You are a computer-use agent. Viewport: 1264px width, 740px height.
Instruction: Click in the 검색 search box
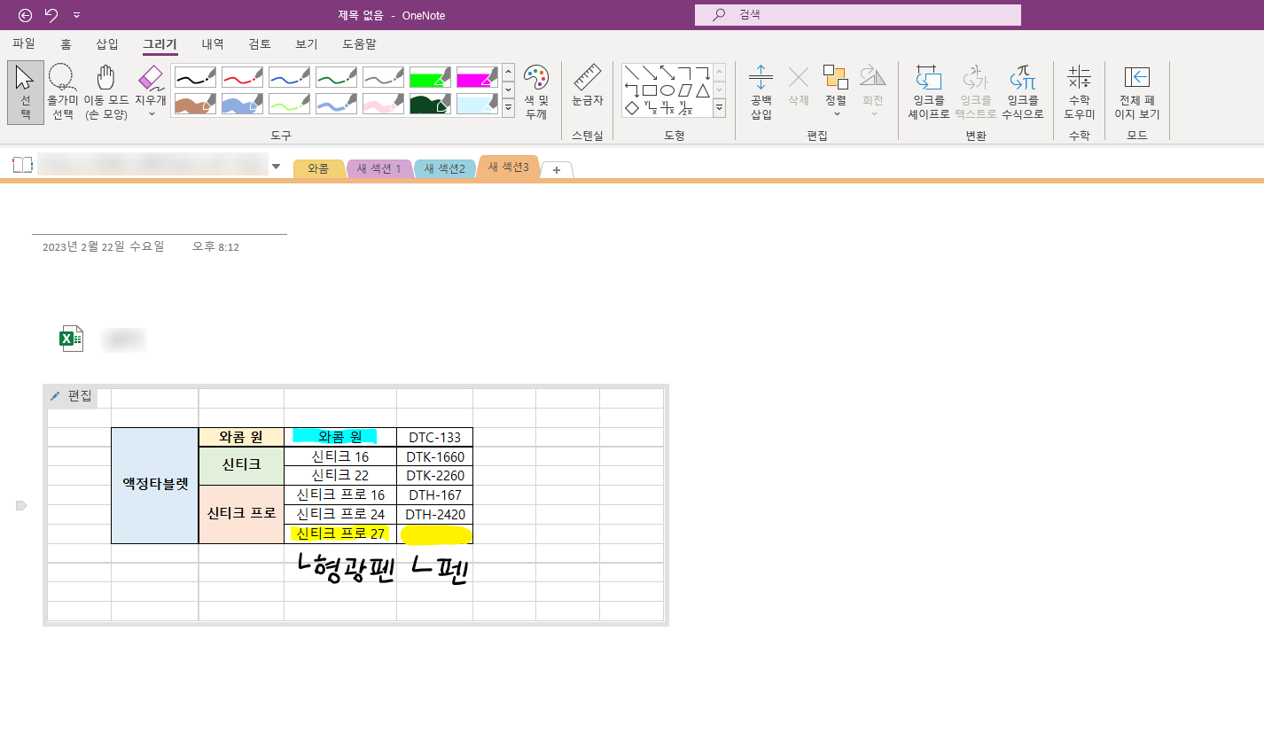[x=858, y=15]
